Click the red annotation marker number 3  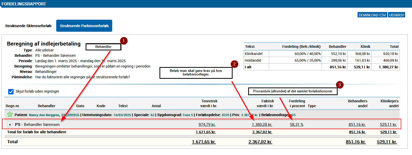[339, 85]
